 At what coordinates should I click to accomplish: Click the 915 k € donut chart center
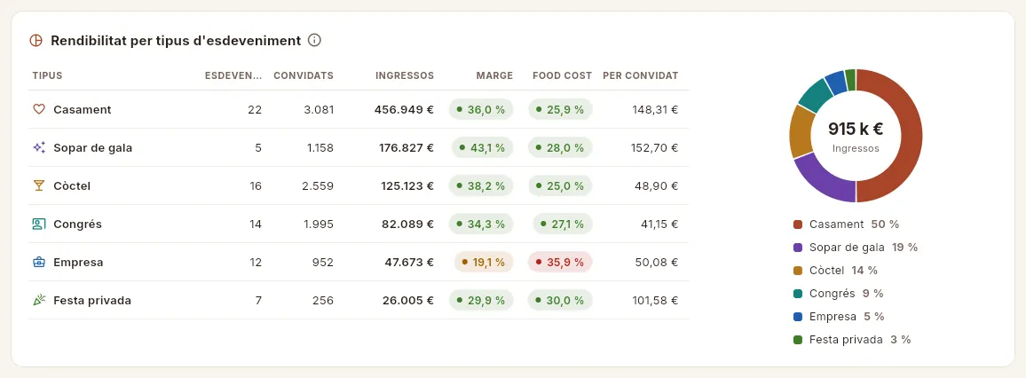pos(856,136)
